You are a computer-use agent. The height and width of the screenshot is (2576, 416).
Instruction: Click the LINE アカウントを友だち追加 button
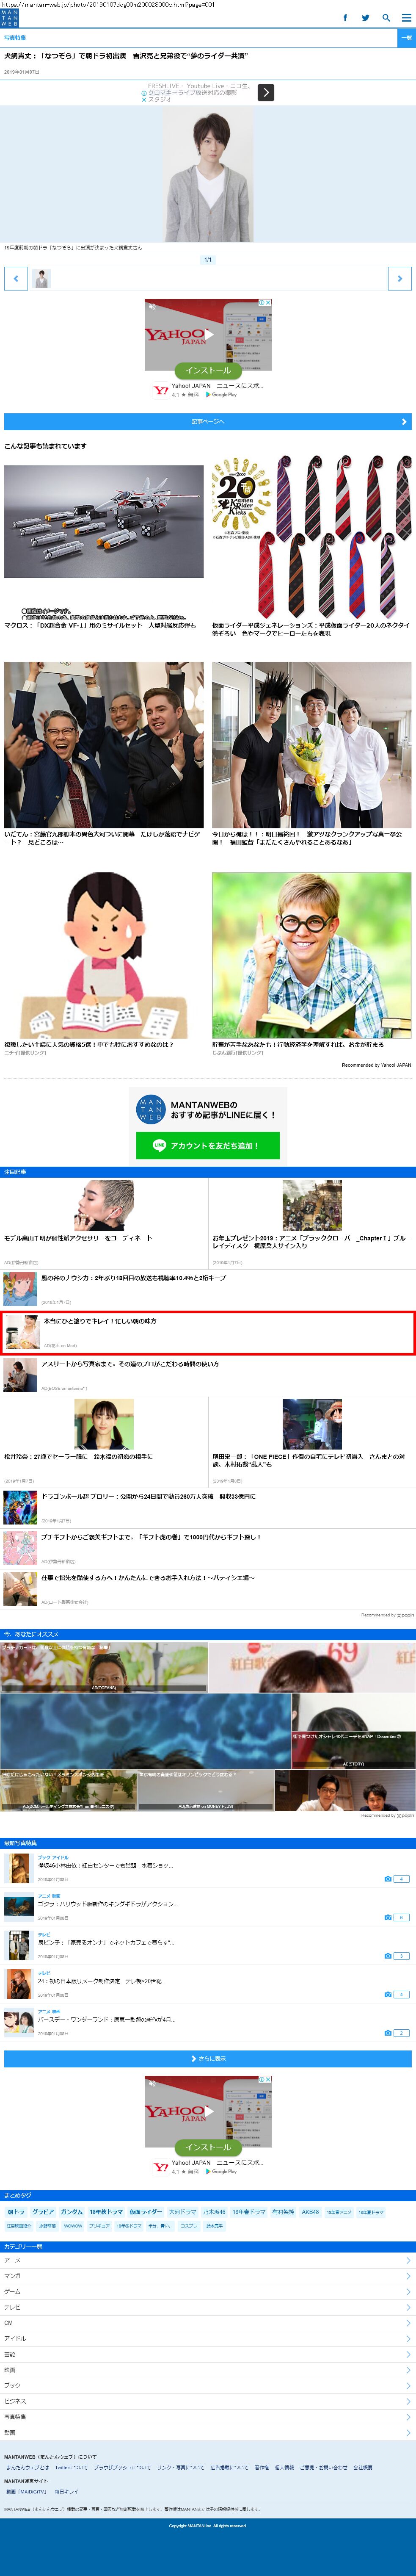point(208,1146)
